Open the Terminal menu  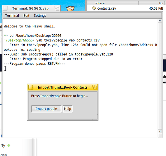click(12, 16)
